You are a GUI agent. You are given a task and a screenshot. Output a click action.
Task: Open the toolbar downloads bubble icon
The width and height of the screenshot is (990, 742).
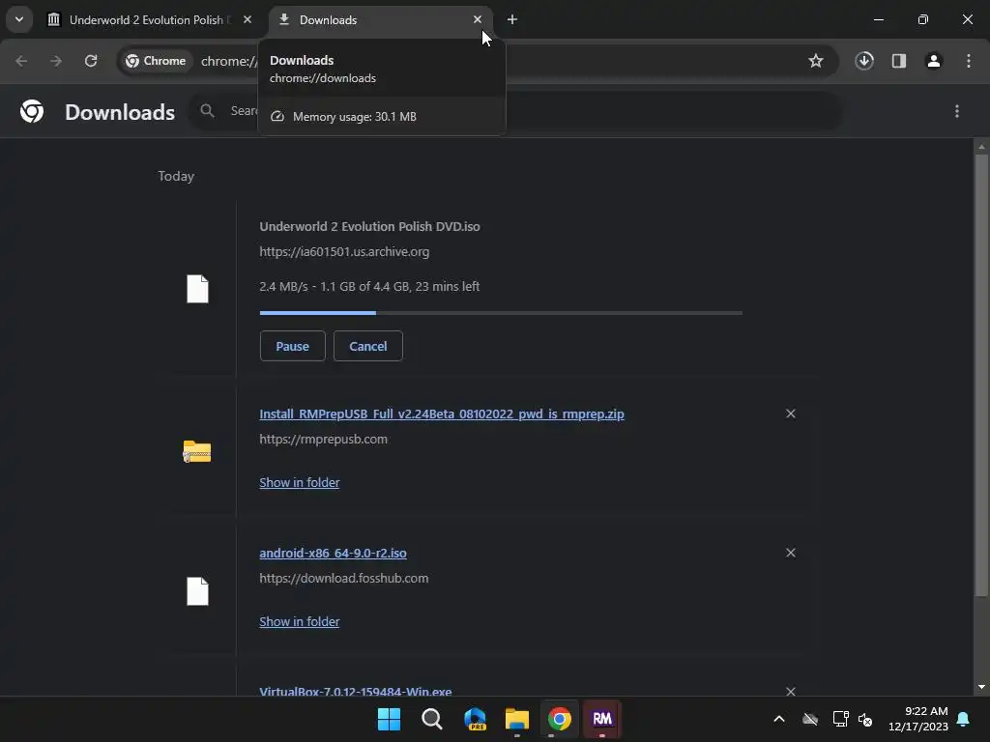(x=864, y=61)
